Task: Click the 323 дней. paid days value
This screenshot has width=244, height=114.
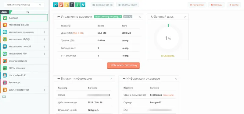Action: coord(93,110)
